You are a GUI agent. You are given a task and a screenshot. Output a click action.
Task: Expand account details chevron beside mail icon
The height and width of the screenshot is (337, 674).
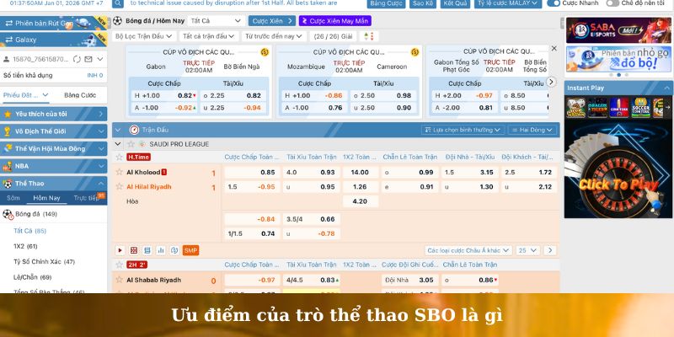[x=99, y=59]
